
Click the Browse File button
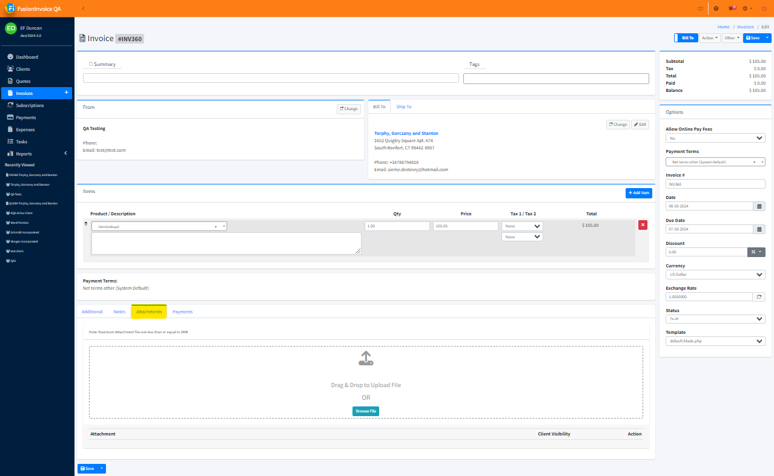pyautogui.click(x=366, y=411)
